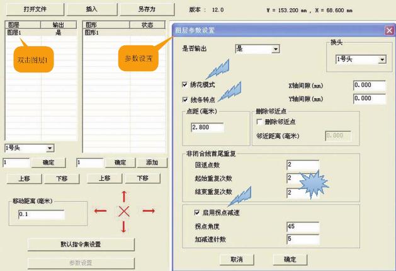Click the red right arrow move icon
This screenshot has width=396, height=271.
click(149, 211)
